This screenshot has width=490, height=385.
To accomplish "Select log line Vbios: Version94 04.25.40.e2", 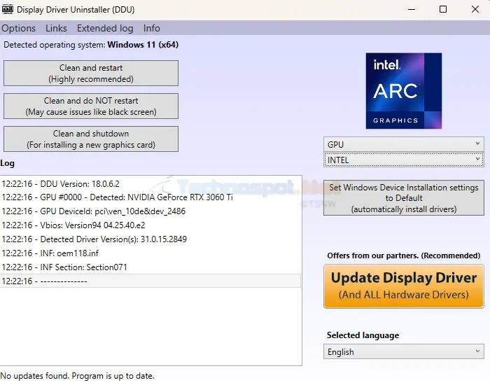I will click(x=150, y=225).
